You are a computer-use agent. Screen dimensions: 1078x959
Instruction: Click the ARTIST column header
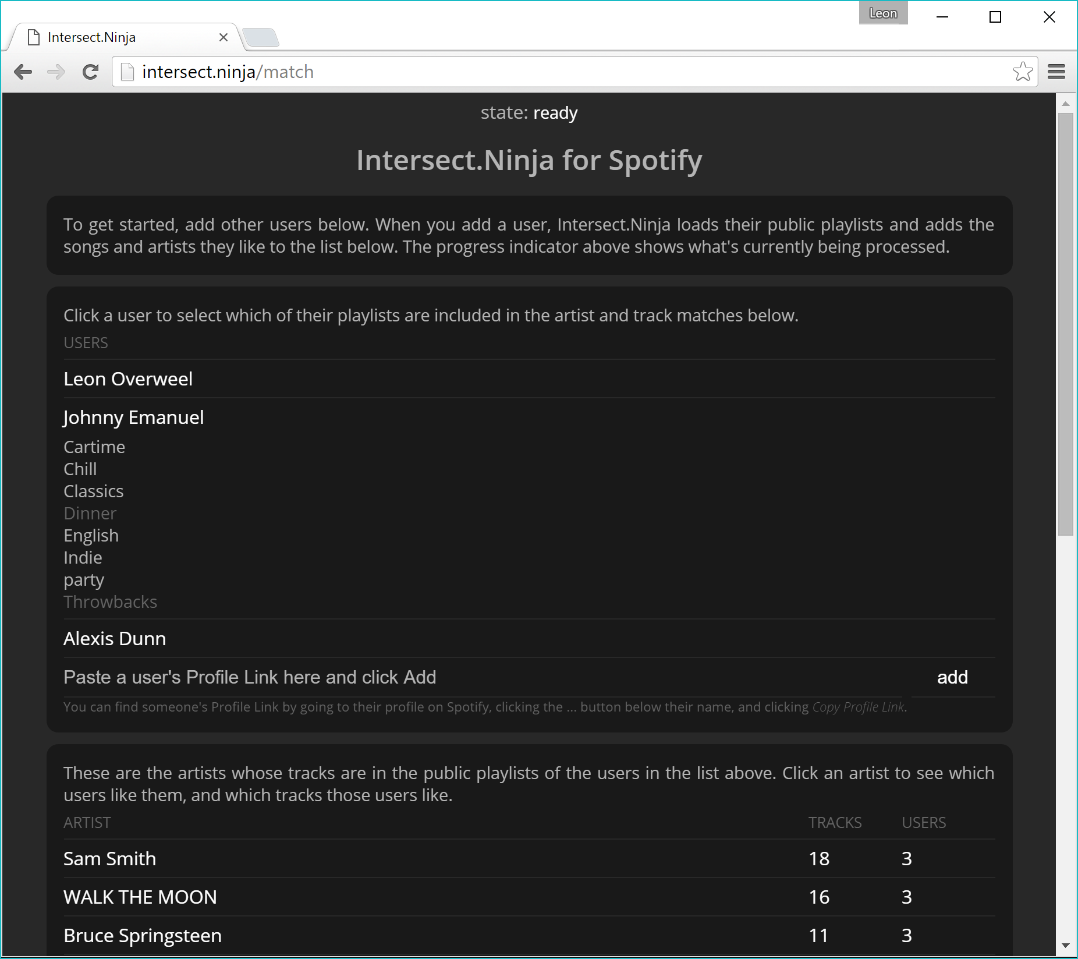coord(87,823)
